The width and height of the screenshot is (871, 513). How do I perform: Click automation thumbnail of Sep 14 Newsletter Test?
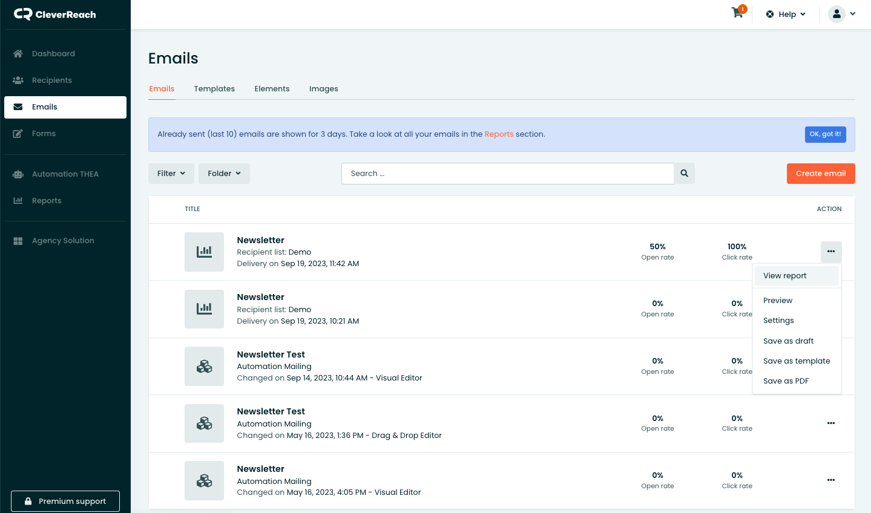coord(205,367)
